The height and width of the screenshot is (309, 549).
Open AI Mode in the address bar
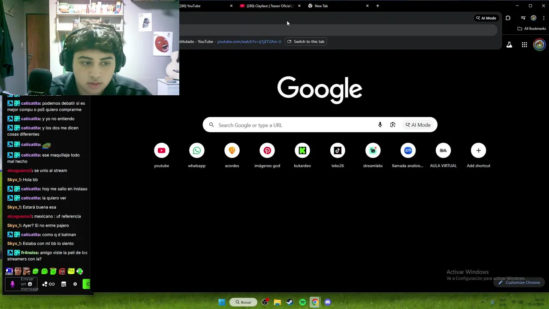[486, 18]
